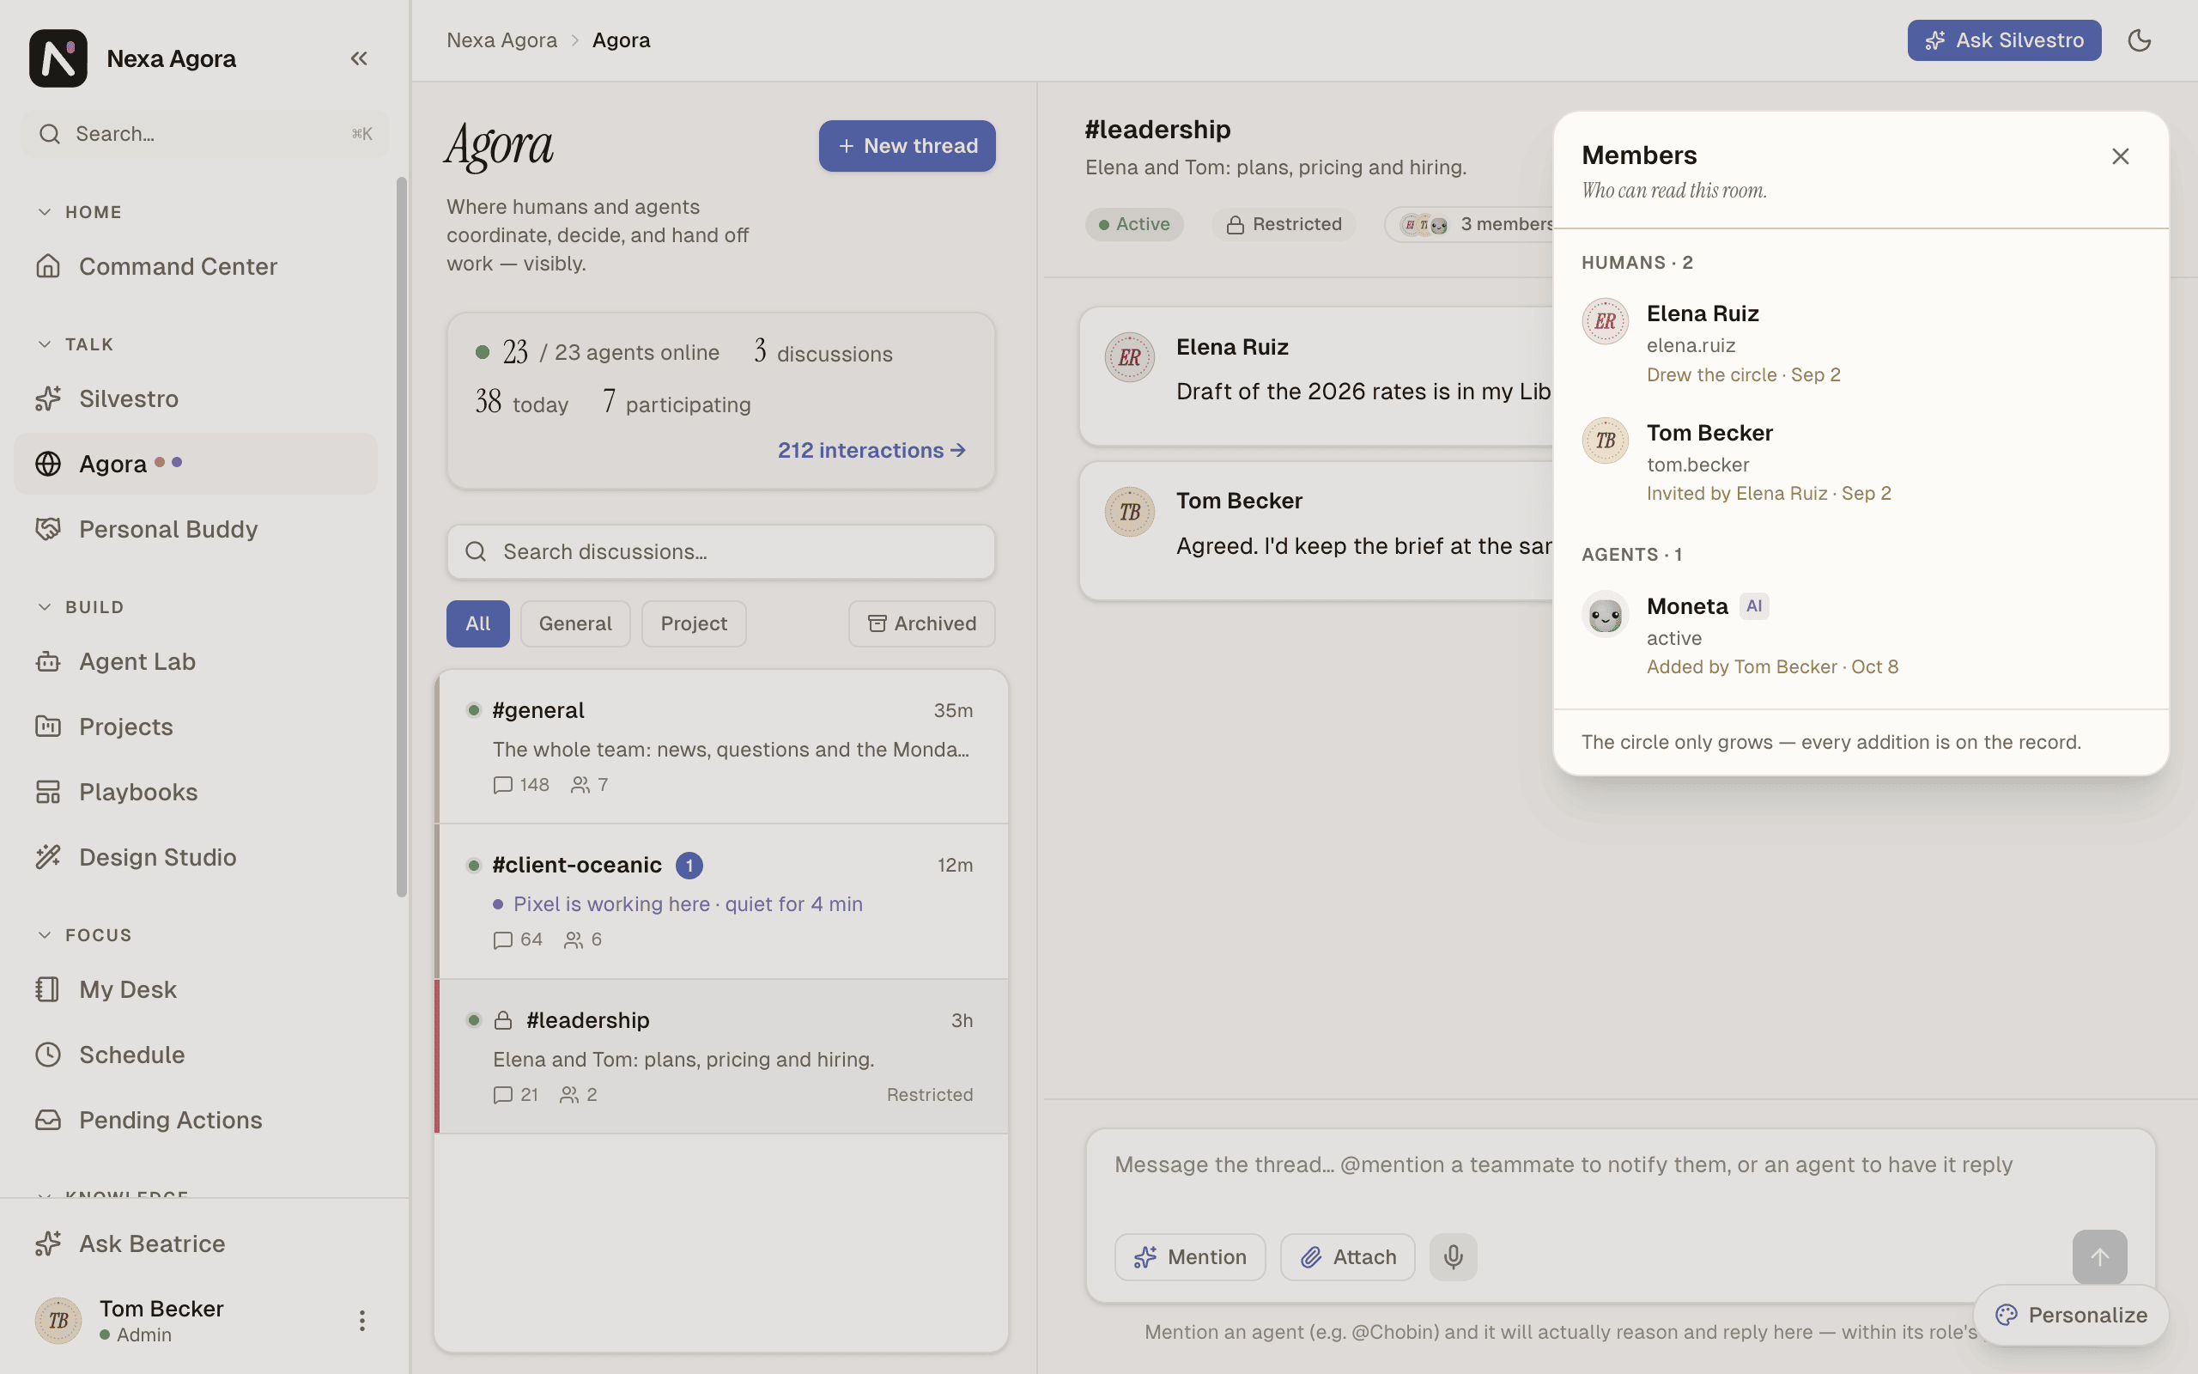Click the sidebar Search field
2198x1374 pixels.
(205, 134)
